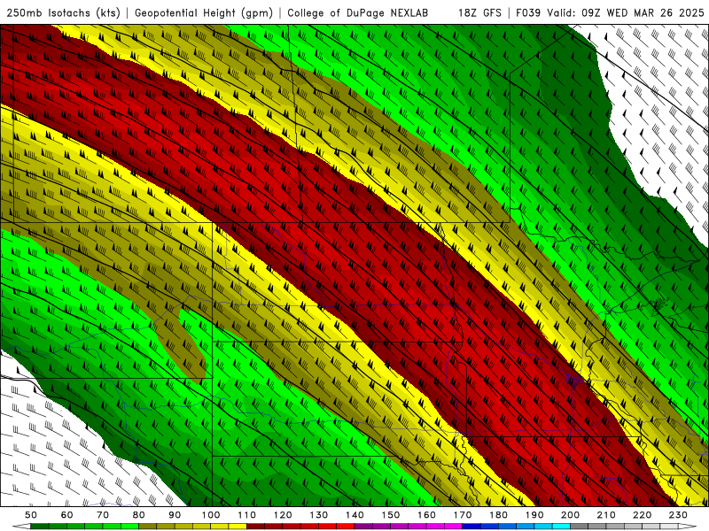Click the '230' legend value
The width and height of the screenshot is (709, 531).
pyautogui.click(x=678, y=515)
